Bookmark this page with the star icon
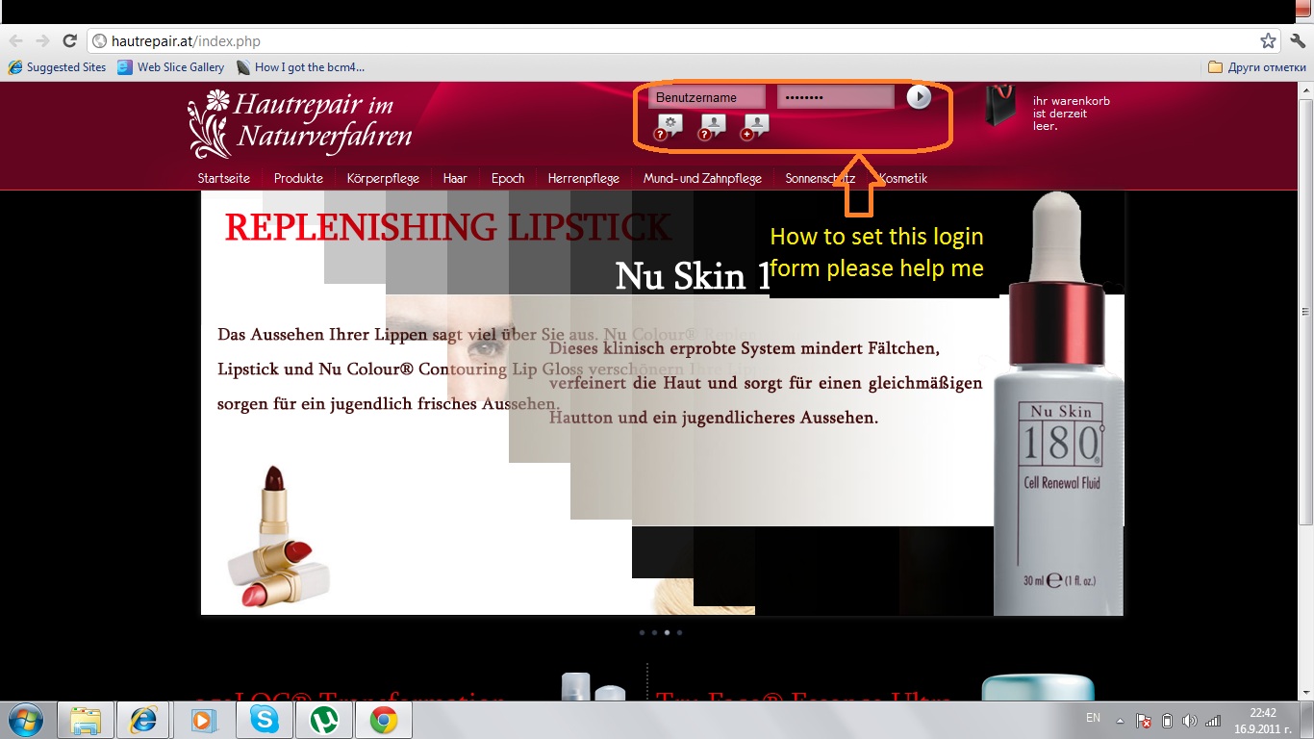This screenshot has height=739, width=1314. (x=1269, y=41)
